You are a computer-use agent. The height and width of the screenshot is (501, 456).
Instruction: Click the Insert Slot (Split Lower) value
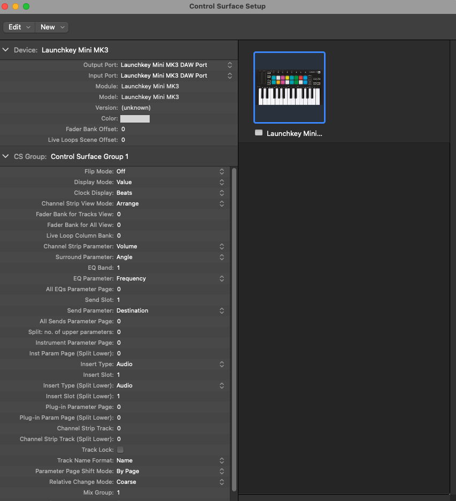[118, 396]
